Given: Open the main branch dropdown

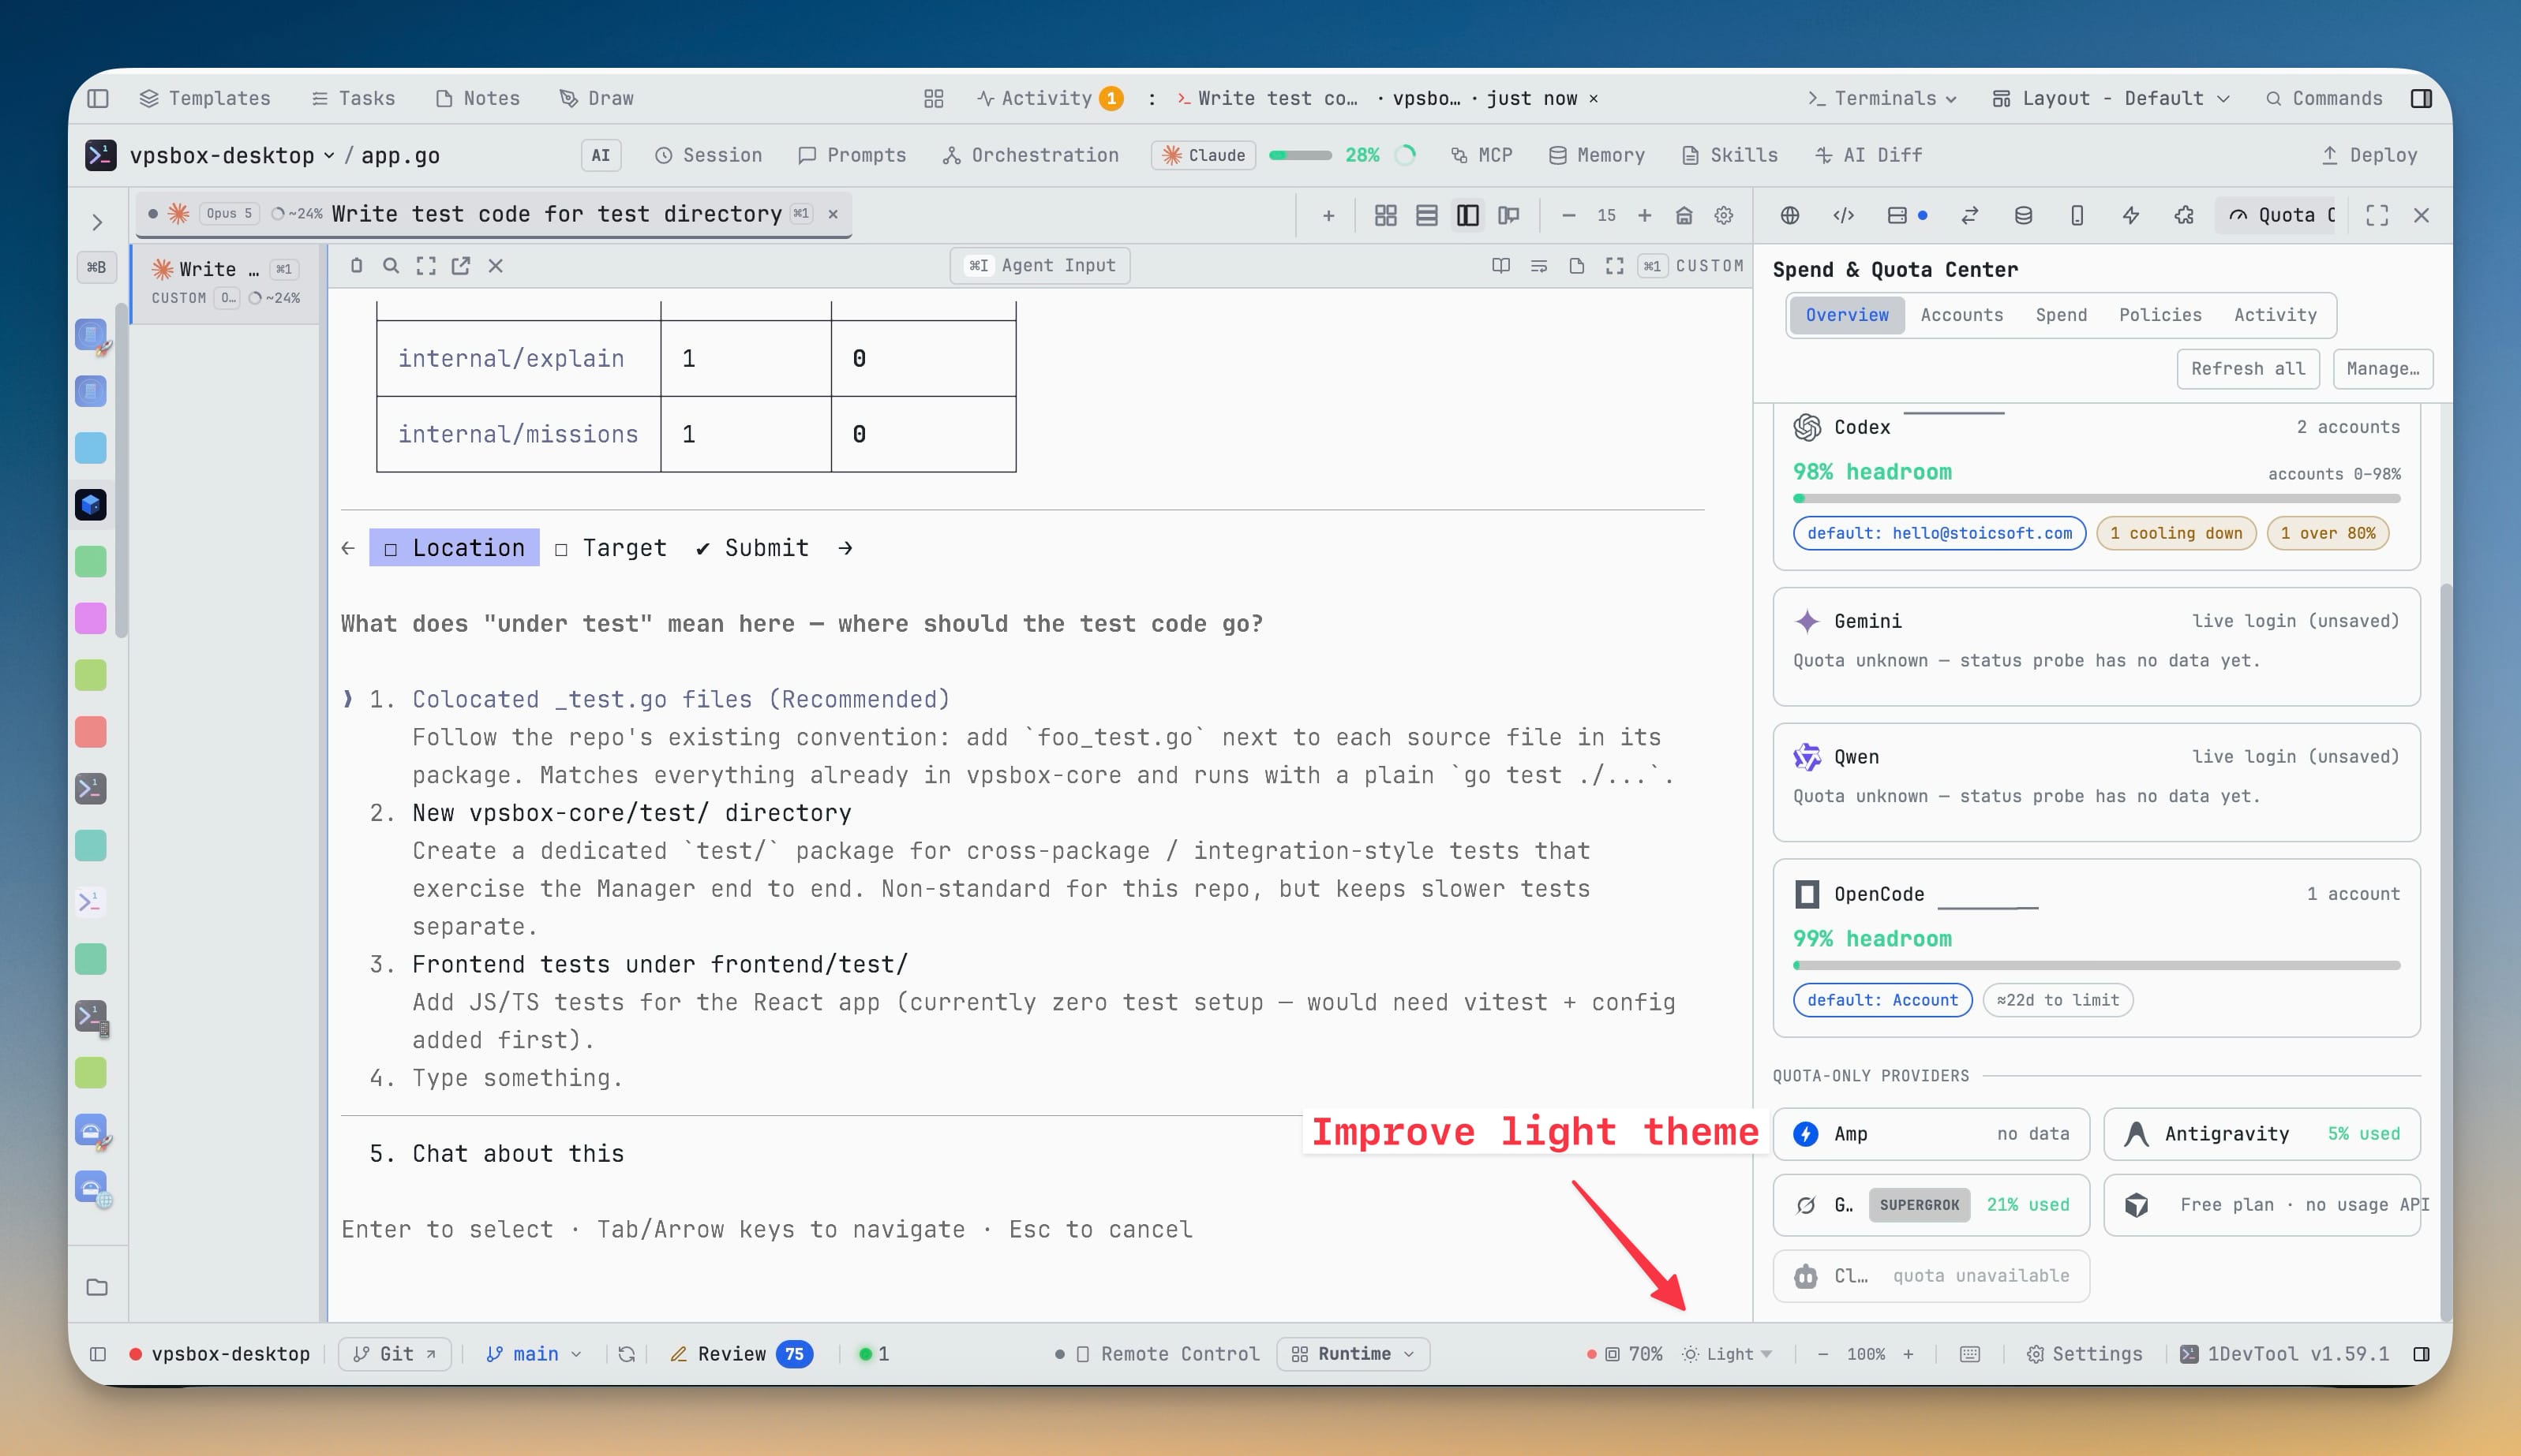Looking at the screenshot, I should (x=534, y=1353).
